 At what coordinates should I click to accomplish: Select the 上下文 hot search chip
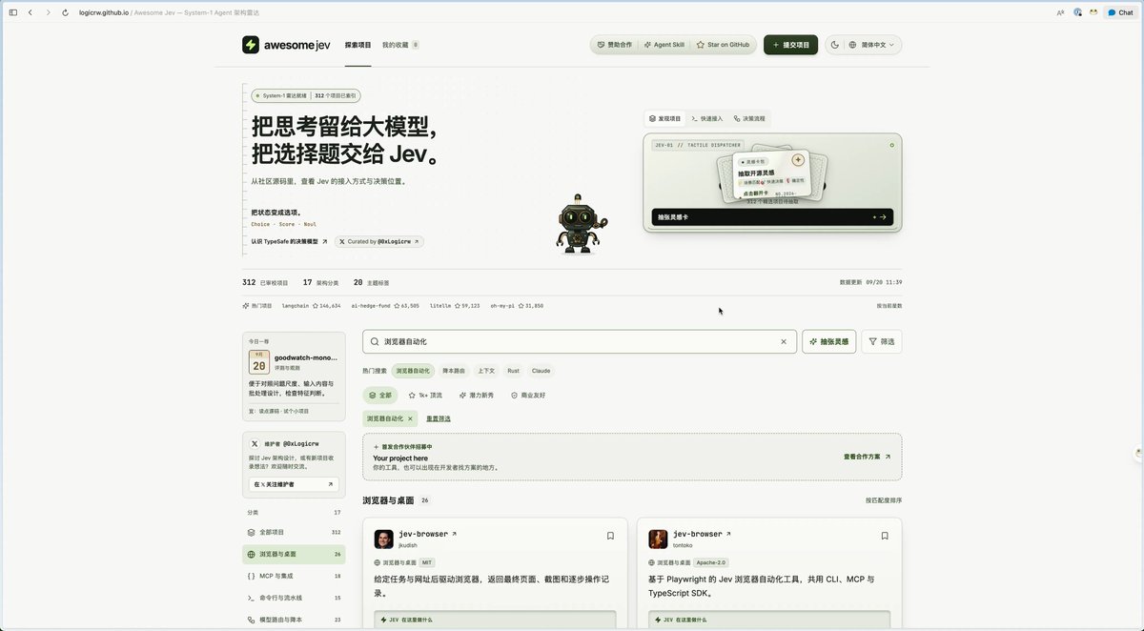tap(486, 371)
